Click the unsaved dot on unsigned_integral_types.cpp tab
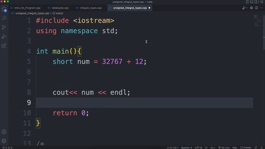Screen dimensions: 265x149 tap(149, 8)
